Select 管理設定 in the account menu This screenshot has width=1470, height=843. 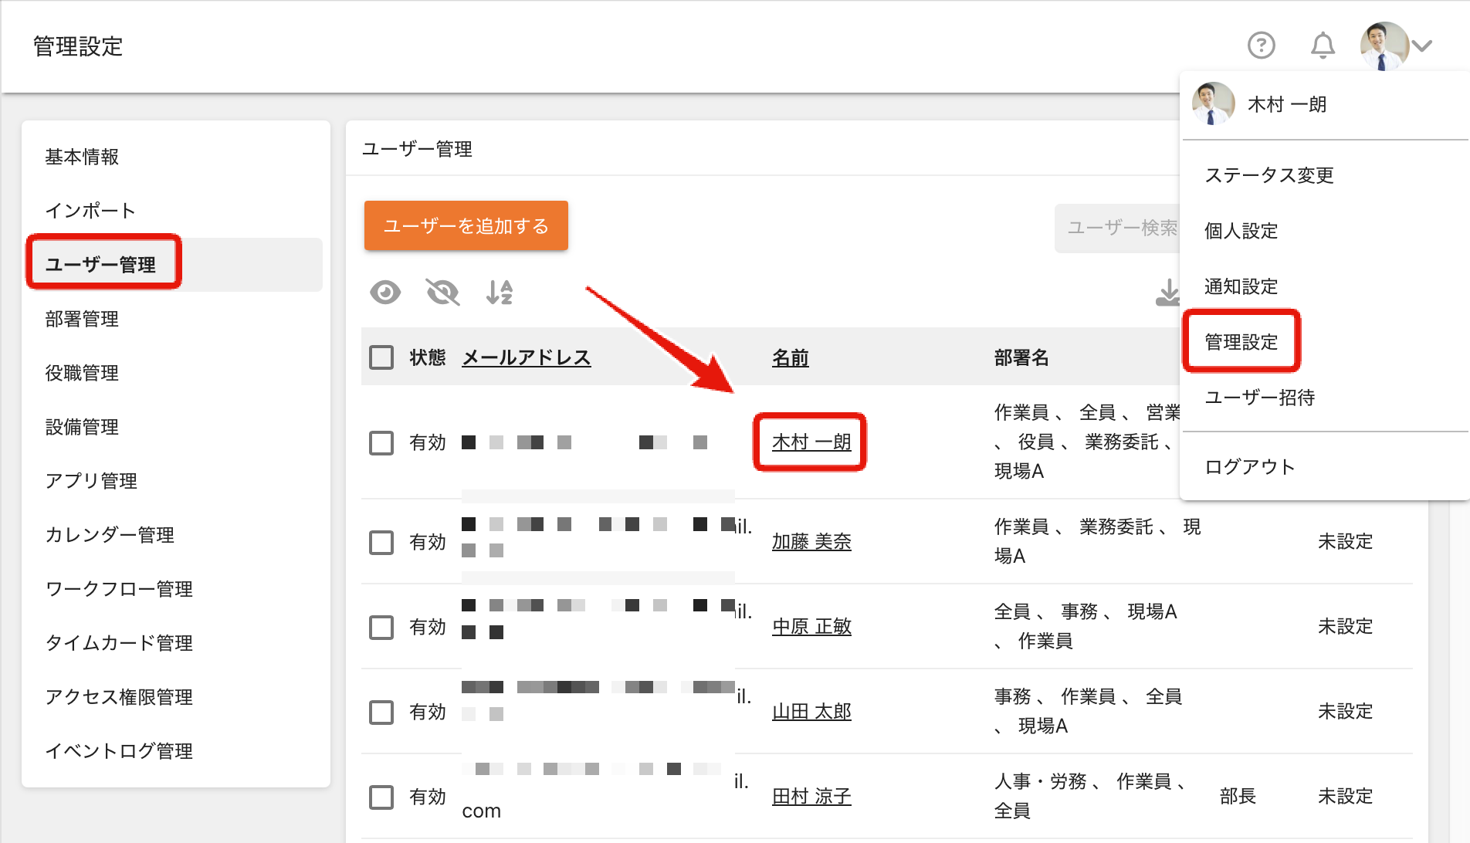1241,342
